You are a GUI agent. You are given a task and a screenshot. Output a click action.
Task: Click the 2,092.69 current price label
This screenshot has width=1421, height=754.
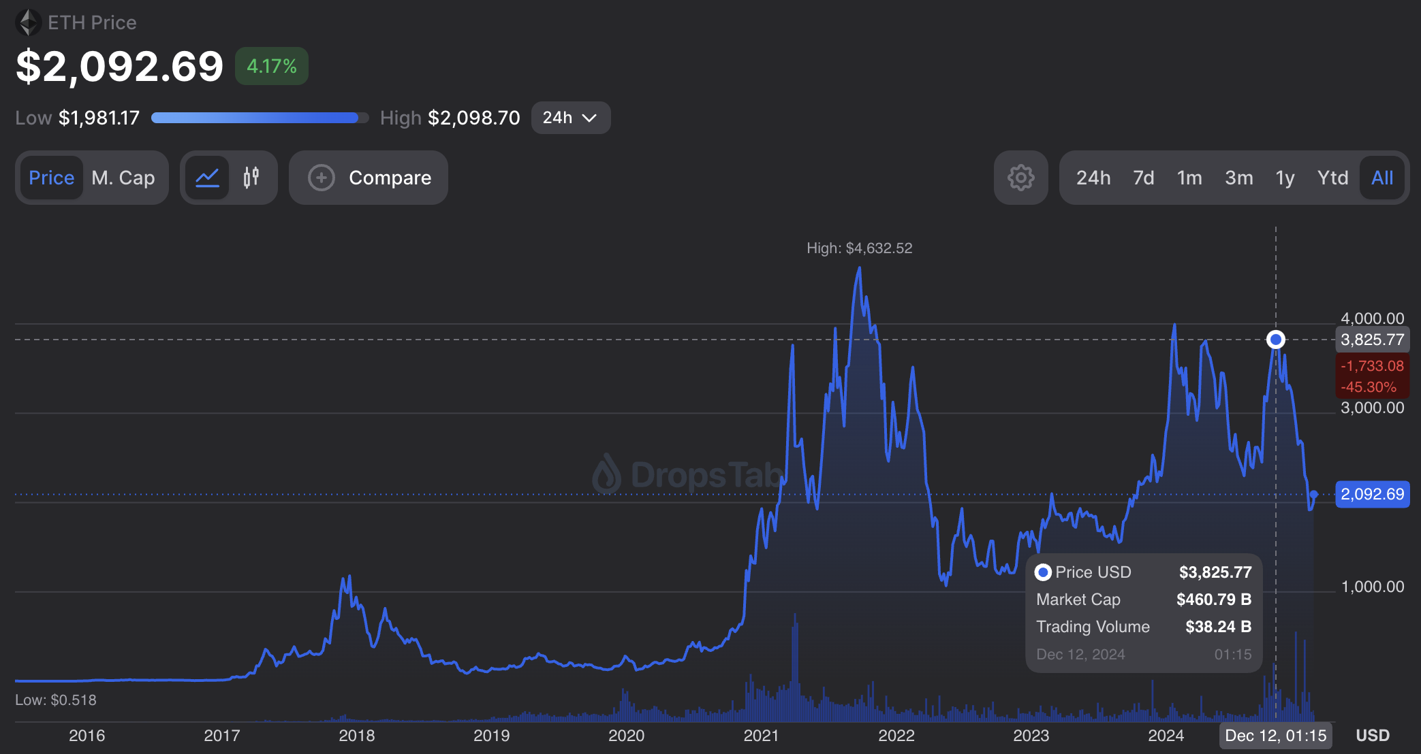click(x=1372, y=494)
